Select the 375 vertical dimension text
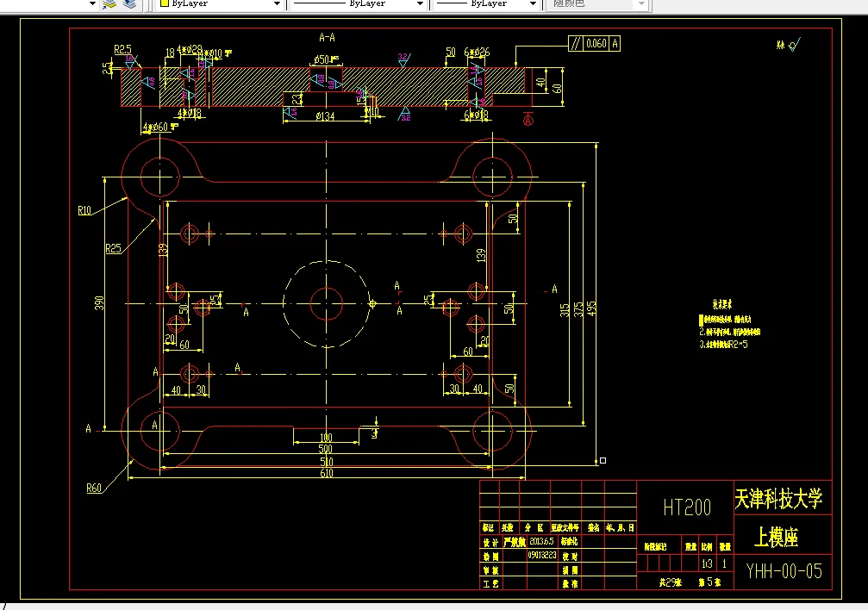Screen dimensions: 868x610 578,309
